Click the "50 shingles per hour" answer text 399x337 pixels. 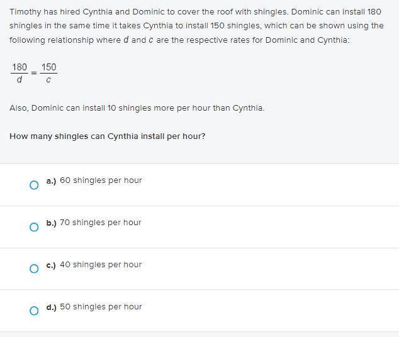pos(101,307)
